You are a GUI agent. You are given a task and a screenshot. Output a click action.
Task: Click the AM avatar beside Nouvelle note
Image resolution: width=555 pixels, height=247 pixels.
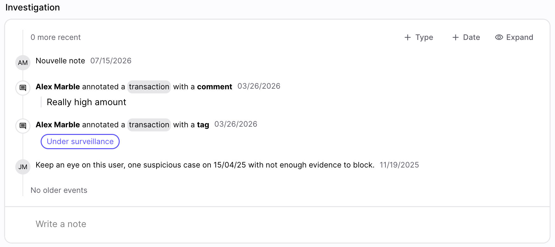(x=23, y=63)
